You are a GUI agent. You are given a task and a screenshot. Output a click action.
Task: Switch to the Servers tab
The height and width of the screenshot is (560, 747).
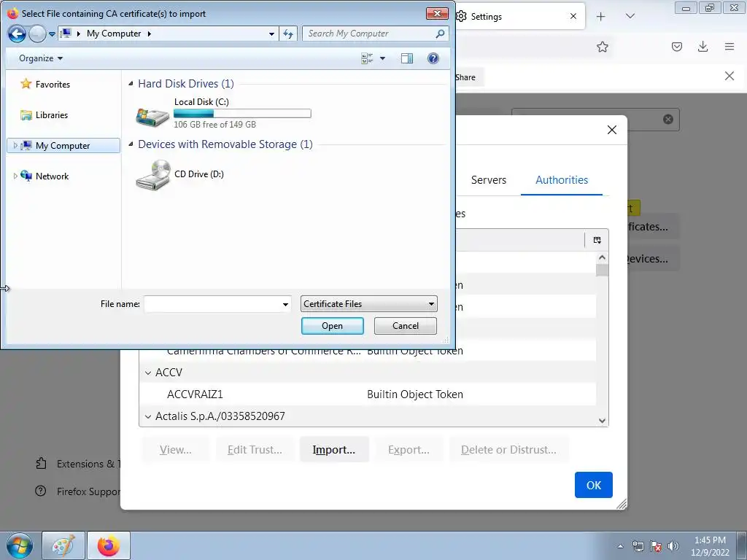[x=488, y=180]
